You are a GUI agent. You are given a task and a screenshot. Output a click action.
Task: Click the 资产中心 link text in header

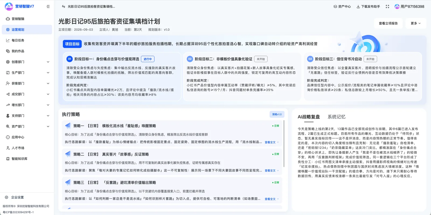point(345,6)
